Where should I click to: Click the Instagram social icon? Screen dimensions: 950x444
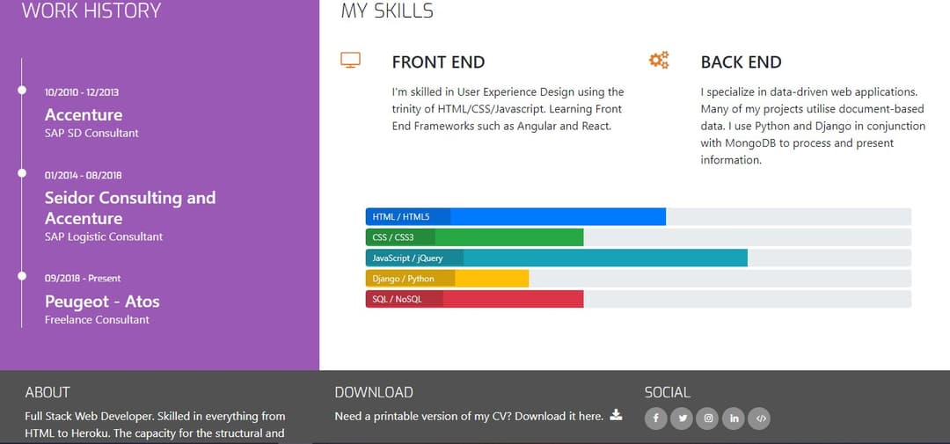(x=707, y=419)
